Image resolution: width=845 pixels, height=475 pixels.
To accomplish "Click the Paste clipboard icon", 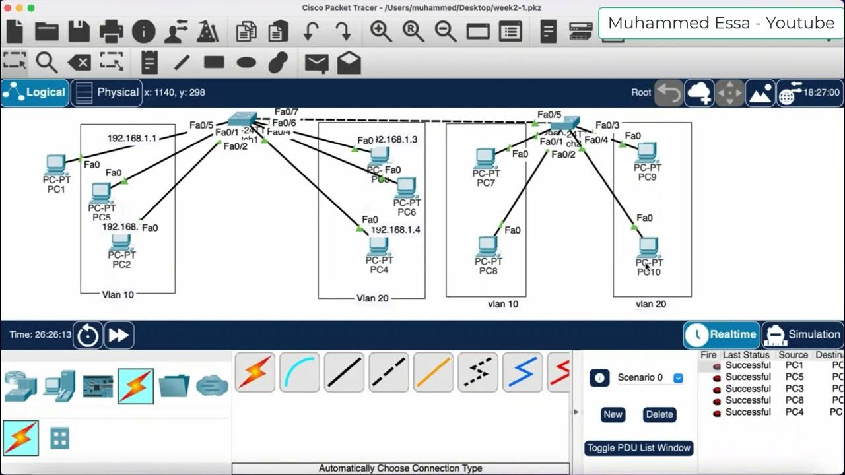I will pos(279,31).
